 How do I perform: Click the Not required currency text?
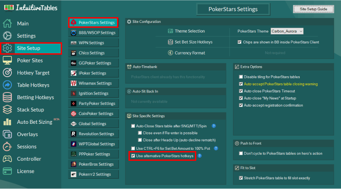click(x=275, y=53)
